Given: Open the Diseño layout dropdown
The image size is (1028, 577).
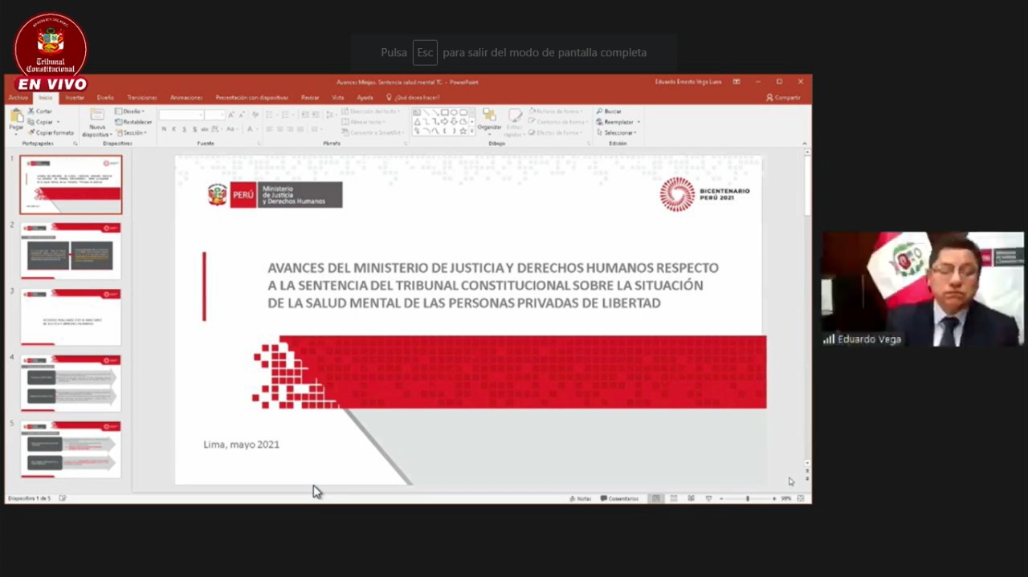Looking at the screenshot, I should point(130,112).
